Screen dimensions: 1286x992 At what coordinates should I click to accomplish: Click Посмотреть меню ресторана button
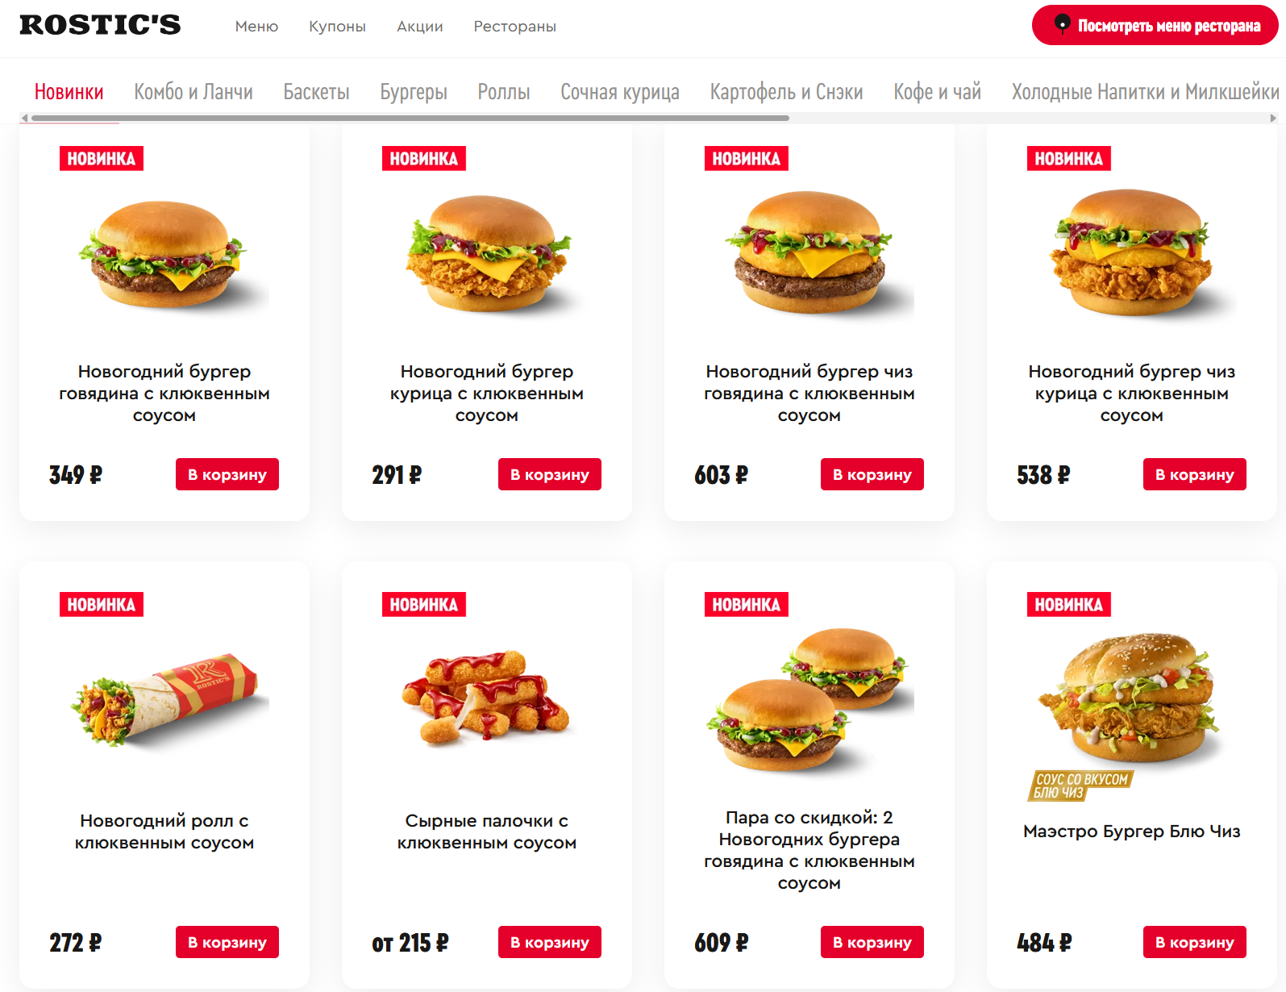click(x=1155, y=25)
